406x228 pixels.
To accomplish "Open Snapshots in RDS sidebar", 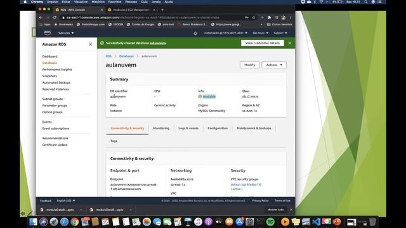I will pyautogui.click(x=49, y=76).
